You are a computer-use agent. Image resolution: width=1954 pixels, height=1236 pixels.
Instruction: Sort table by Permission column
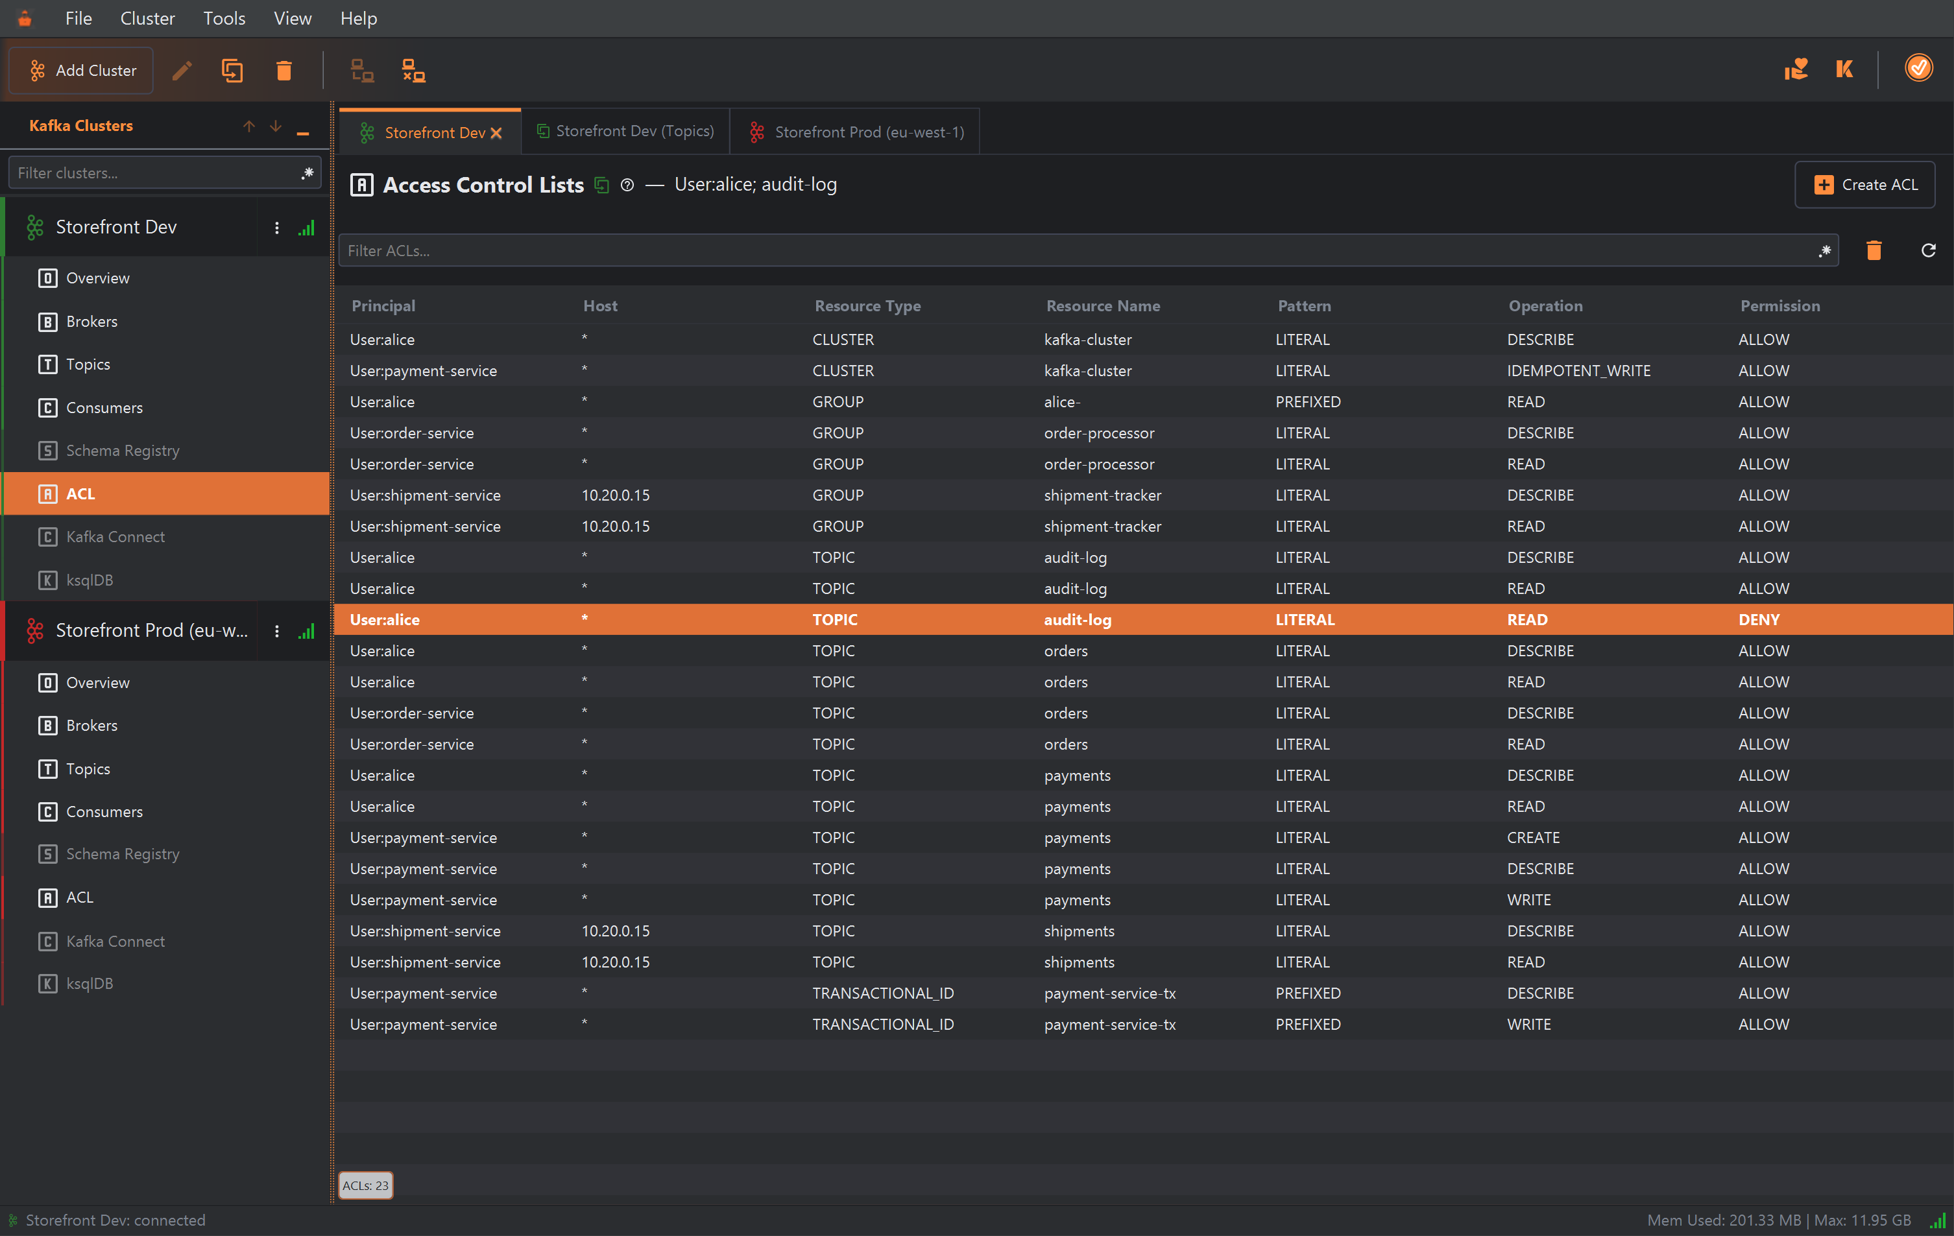point(1779,305)
